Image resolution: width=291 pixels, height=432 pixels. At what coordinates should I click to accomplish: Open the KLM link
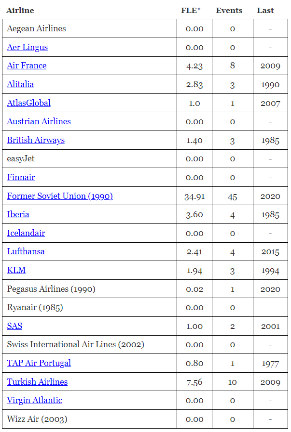pyautogui.click(x=16, y=270)
